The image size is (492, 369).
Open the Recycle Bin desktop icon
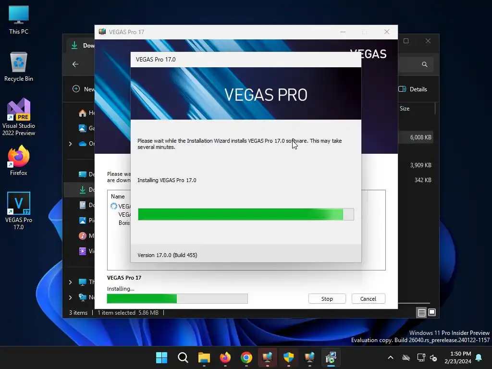19,67
